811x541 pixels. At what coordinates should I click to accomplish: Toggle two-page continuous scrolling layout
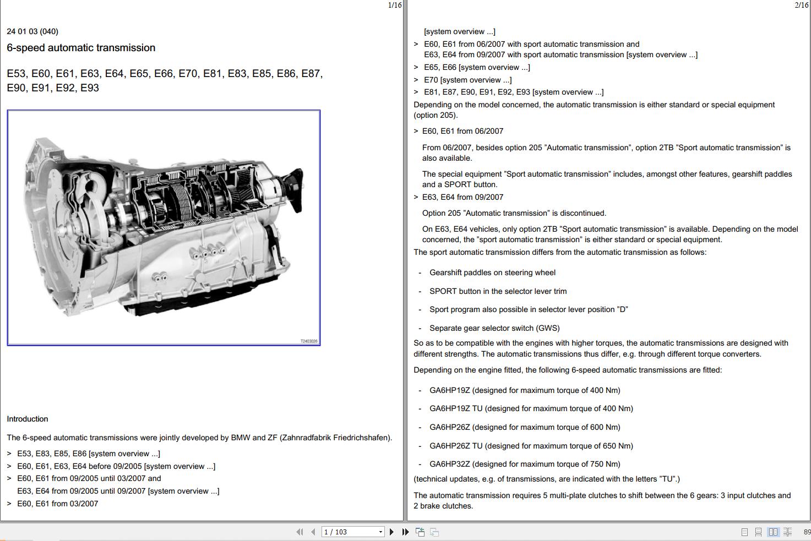tap(788, 532)
